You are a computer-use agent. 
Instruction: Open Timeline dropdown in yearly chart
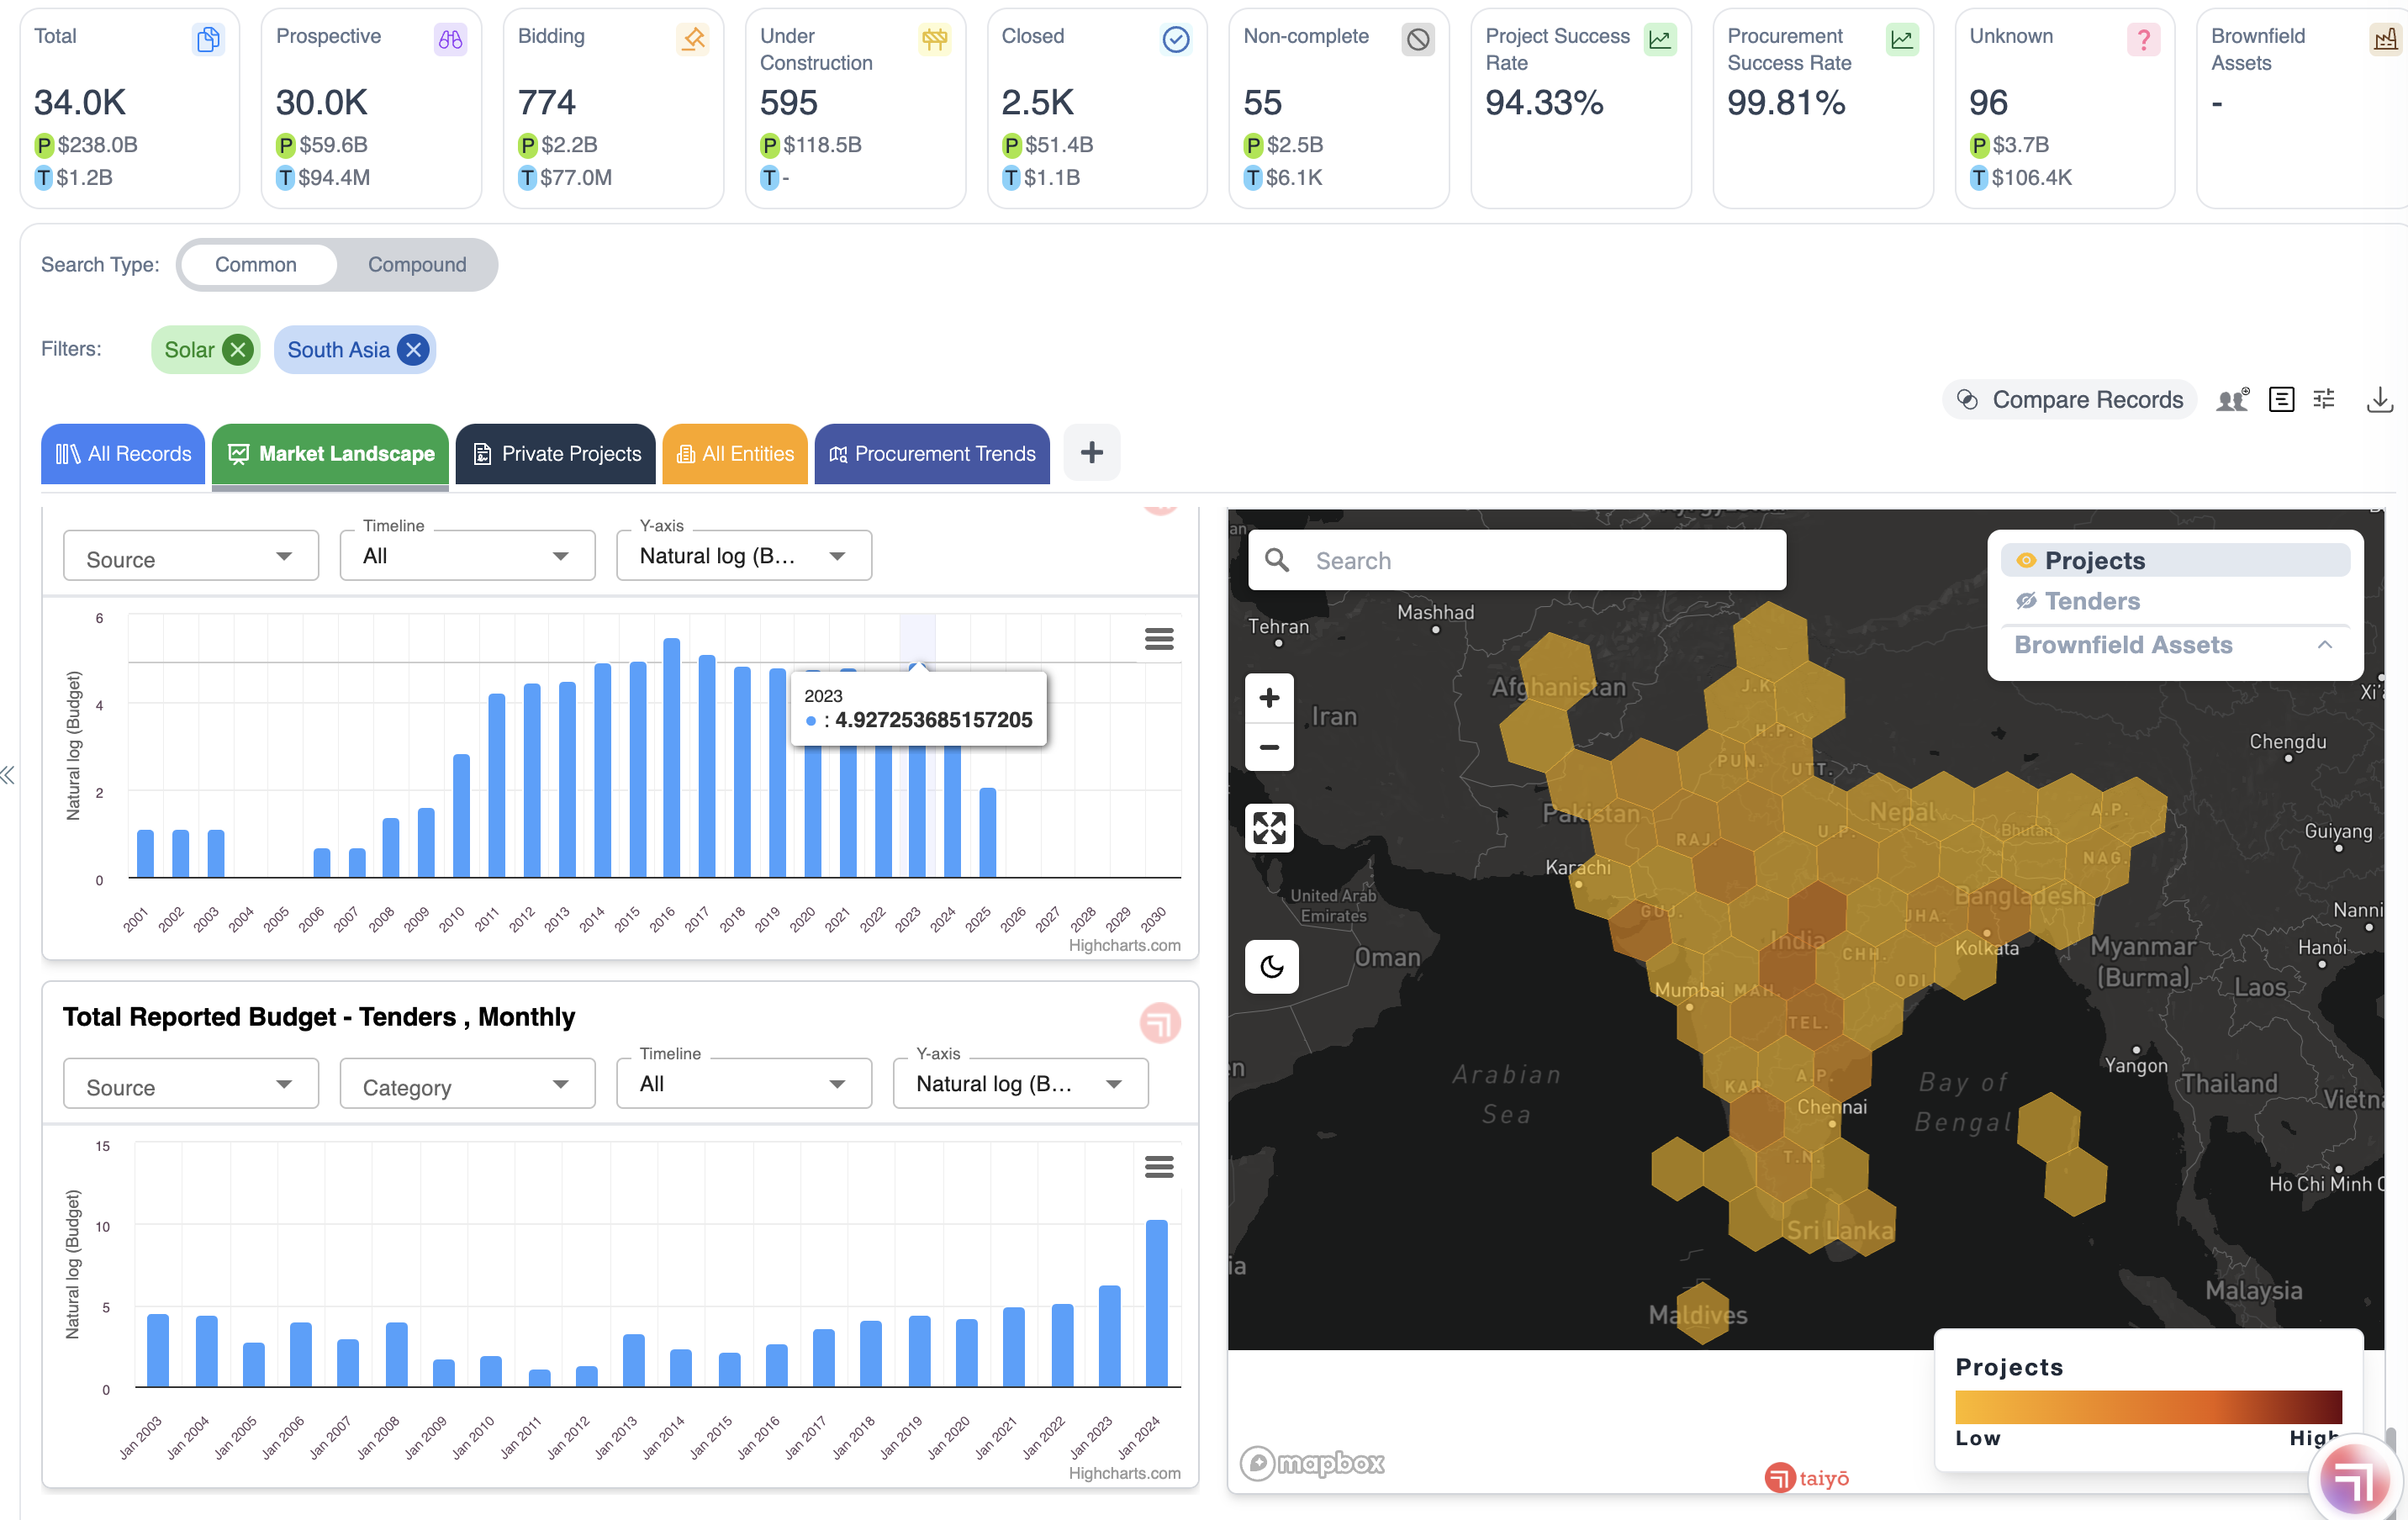click(x=467, y=556)
